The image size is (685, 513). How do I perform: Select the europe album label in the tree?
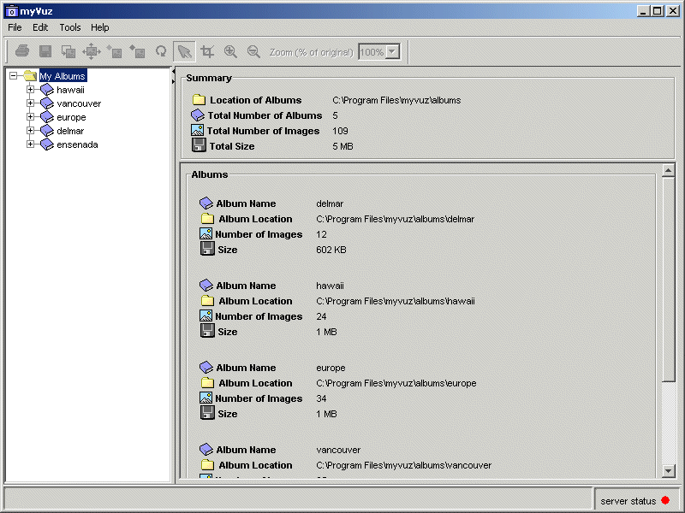(x=72, y=117)
